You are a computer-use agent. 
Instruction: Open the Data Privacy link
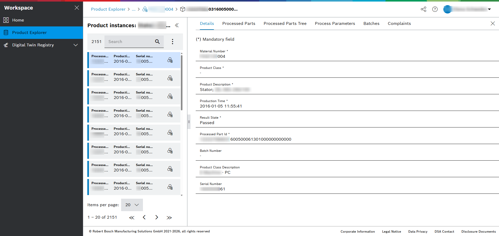click(418, 232)
